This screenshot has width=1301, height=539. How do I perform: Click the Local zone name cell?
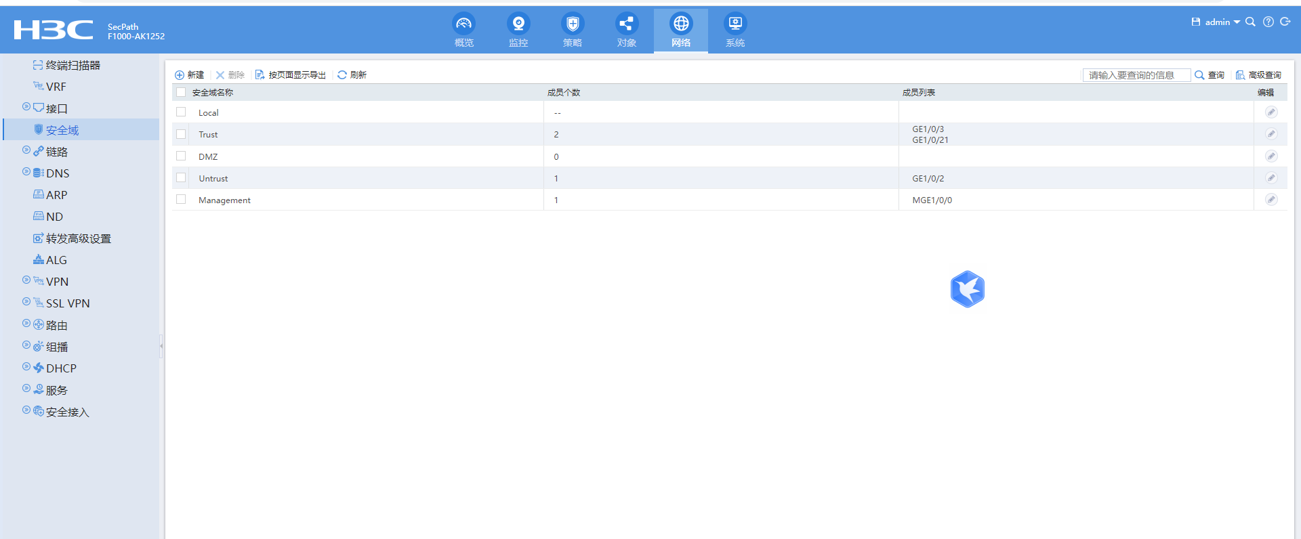208,113
